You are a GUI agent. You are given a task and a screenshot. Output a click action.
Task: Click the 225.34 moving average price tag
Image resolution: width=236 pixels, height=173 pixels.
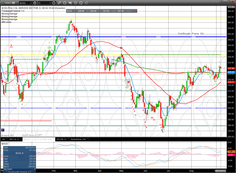pyautogui.click(x=231, y=72)
